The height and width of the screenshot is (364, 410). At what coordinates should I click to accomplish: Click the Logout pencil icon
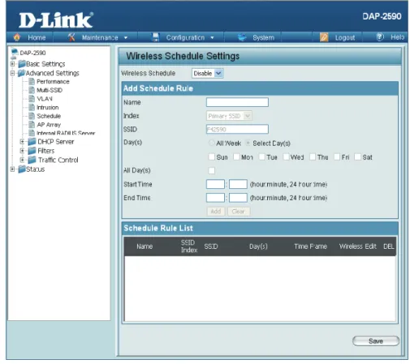pyautogui.click(x=324, y=37)
